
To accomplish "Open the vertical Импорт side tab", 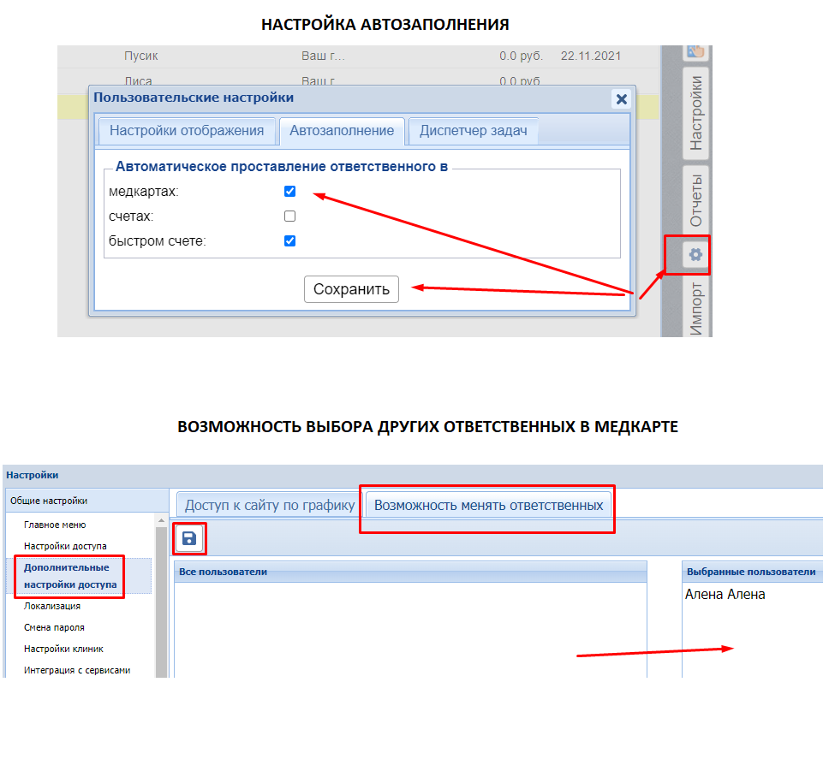I will [x=695, y=309].
